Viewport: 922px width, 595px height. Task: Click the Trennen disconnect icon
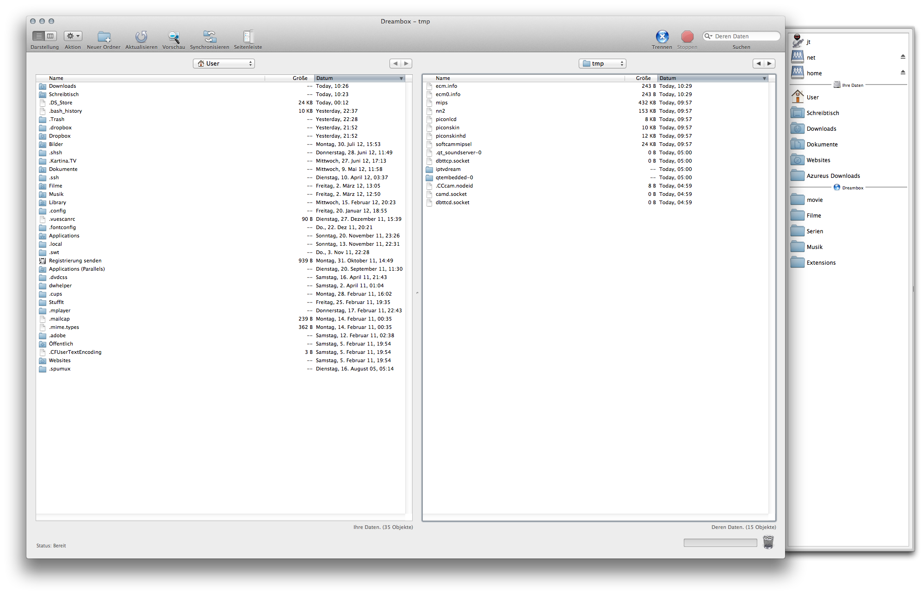click(x=662, y=36)
